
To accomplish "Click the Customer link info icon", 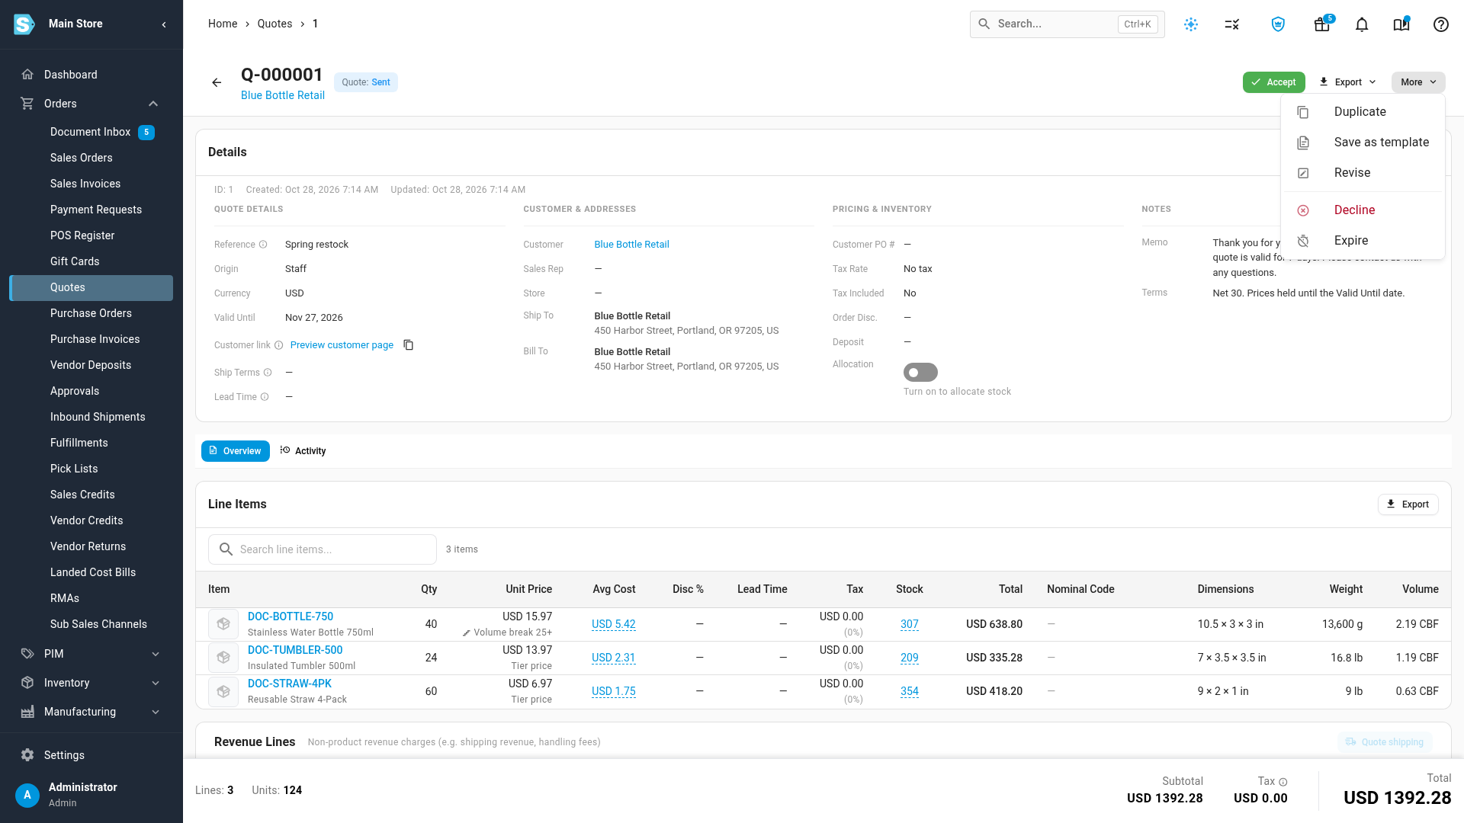I will coord(279,345).
